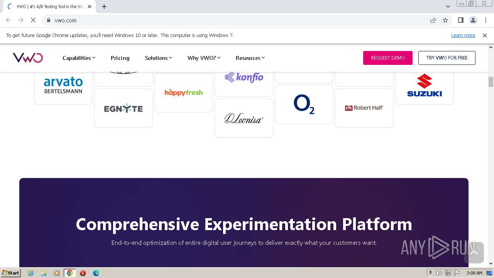Open Opera browser from taskbar

83,273
